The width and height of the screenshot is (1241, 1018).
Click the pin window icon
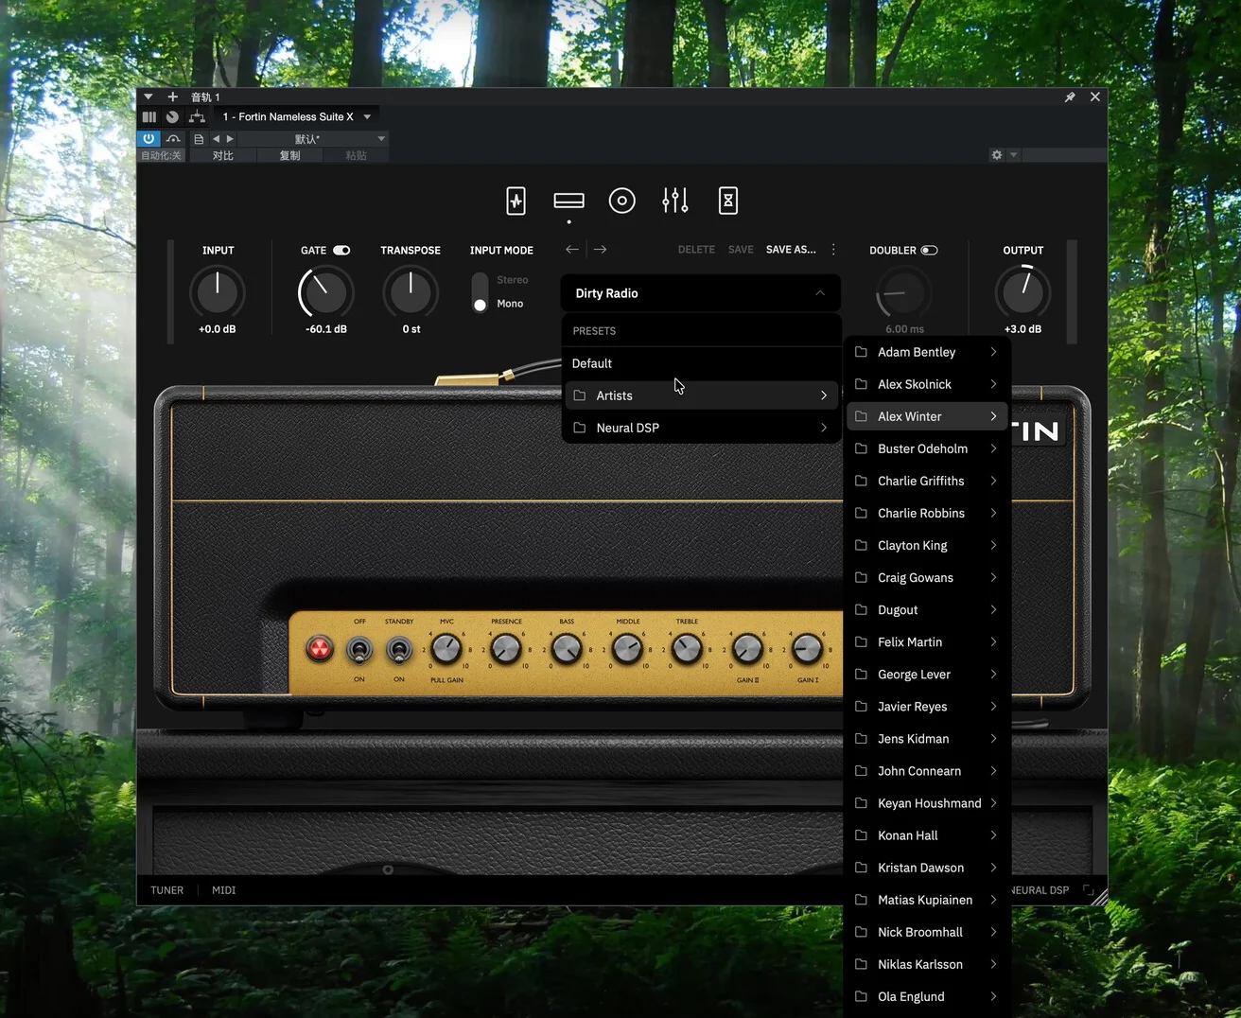point(1070,97)
